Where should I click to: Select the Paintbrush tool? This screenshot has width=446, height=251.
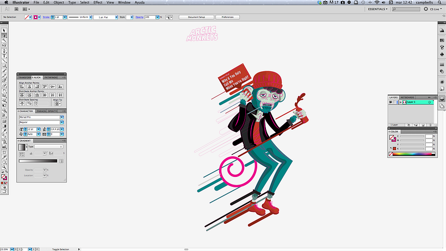[x=4, y=71]
